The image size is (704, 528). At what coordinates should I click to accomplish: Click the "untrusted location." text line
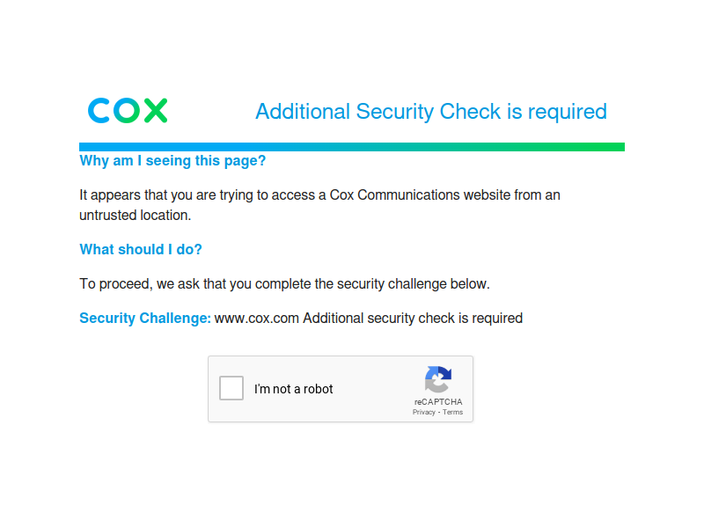click(x=136, y=215)
